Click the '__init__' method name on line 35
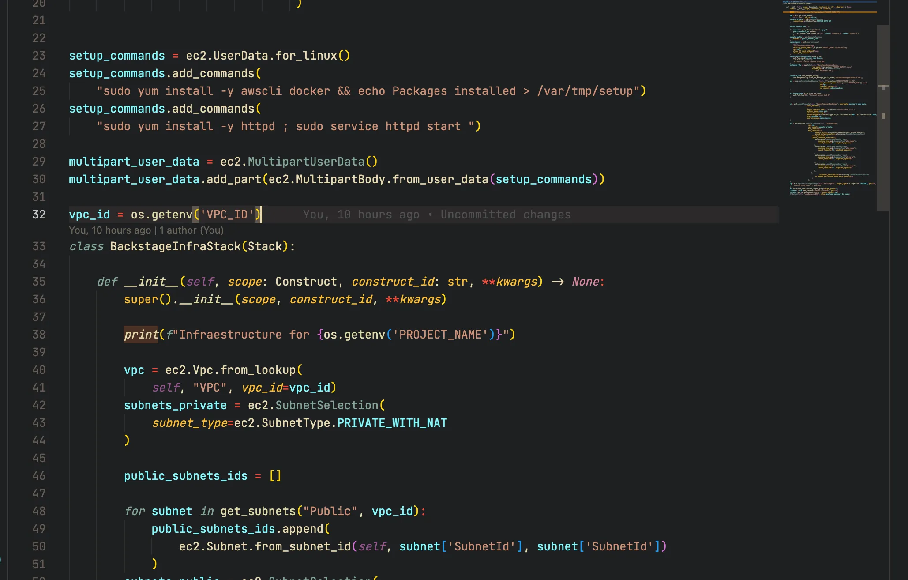Viewport: 908px width, 580px height. pyautogui.click(x=151, y=282)
